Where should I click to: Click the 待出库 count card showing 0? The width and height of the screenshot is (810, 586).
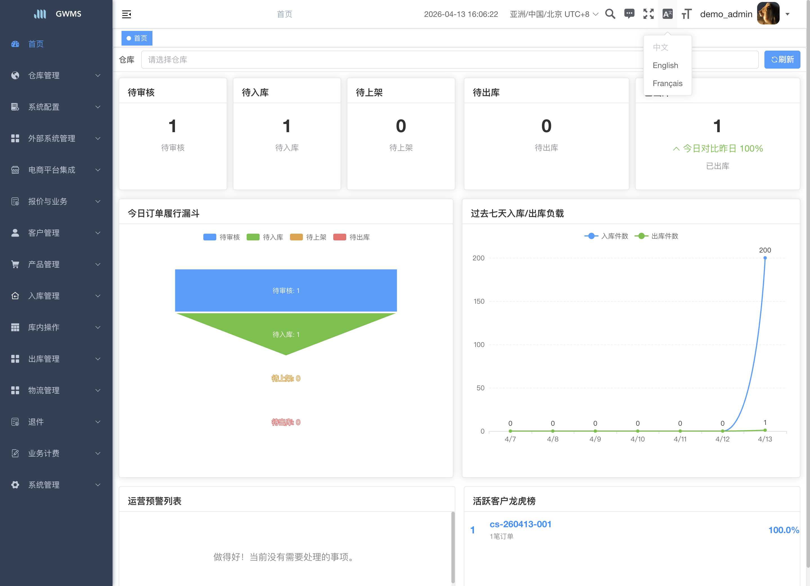(x=546, y=134)
